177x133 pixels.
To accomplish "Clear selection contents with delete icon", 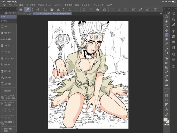I will coord(84,10).
